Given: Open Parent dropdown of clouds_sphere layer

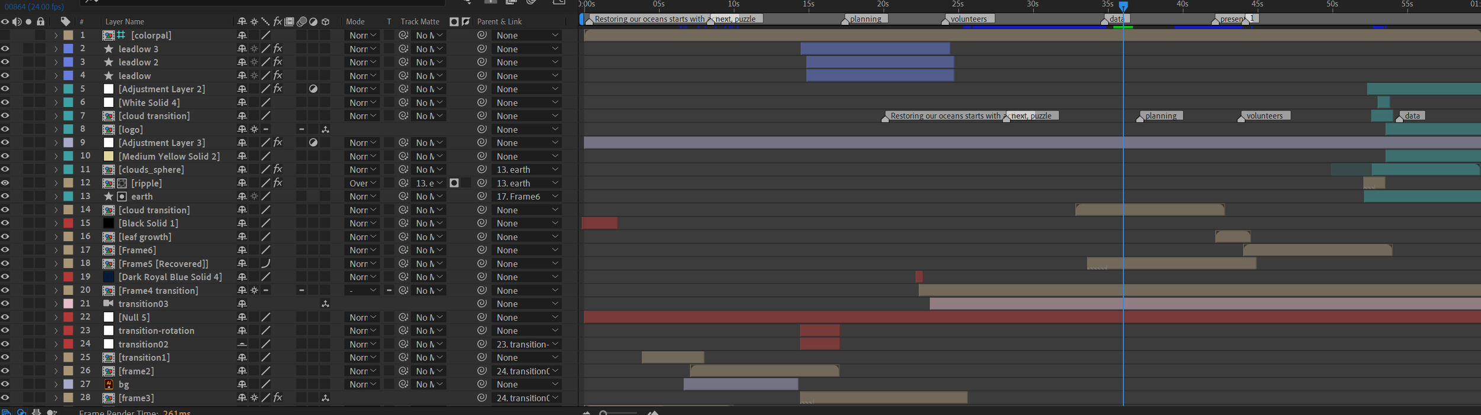Looking at the screenshot, I should [x=526, y=169].
